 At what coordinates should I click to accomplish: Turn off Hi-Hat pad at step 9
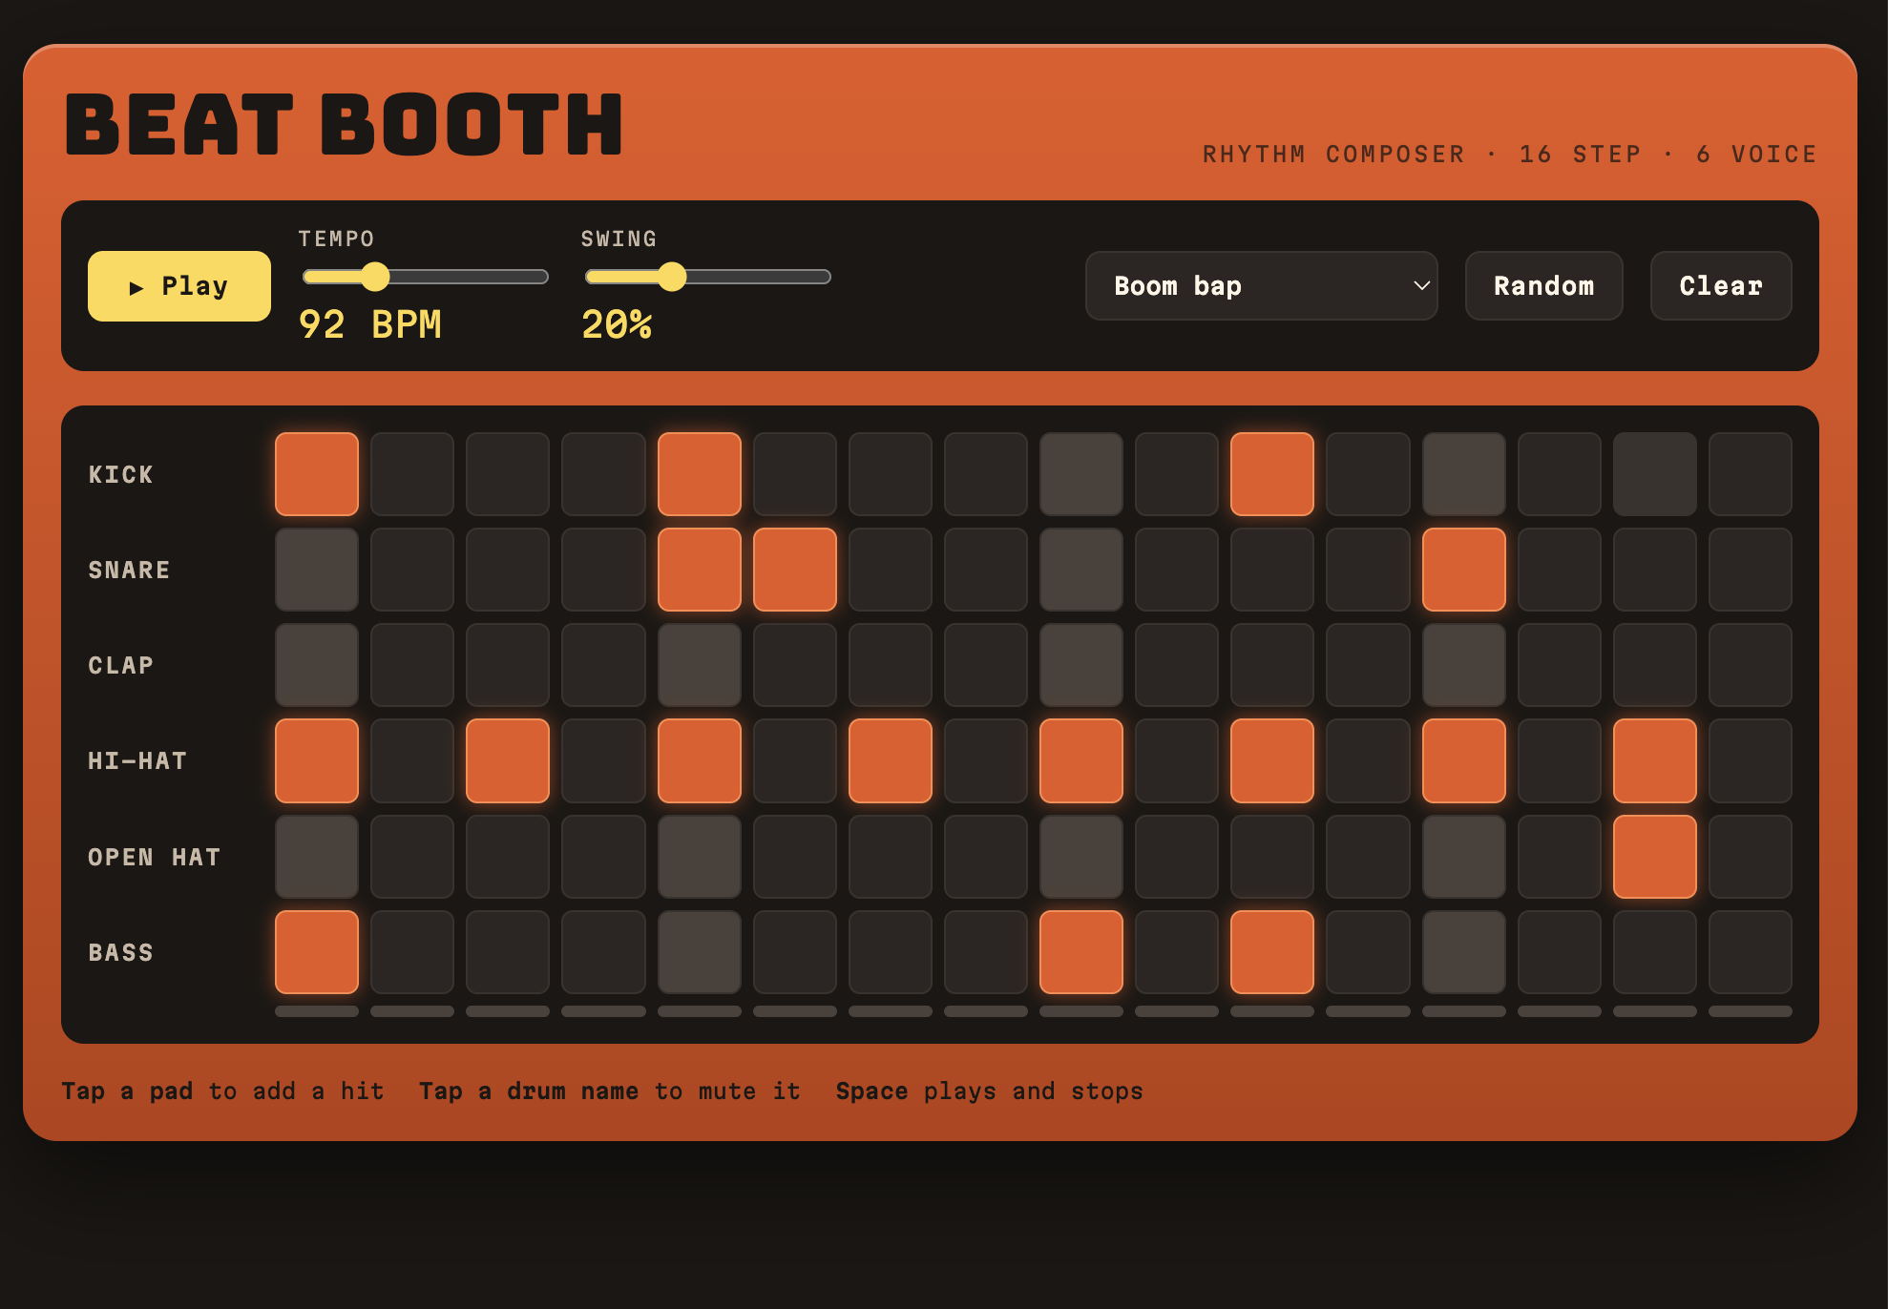pos(1081,760)
